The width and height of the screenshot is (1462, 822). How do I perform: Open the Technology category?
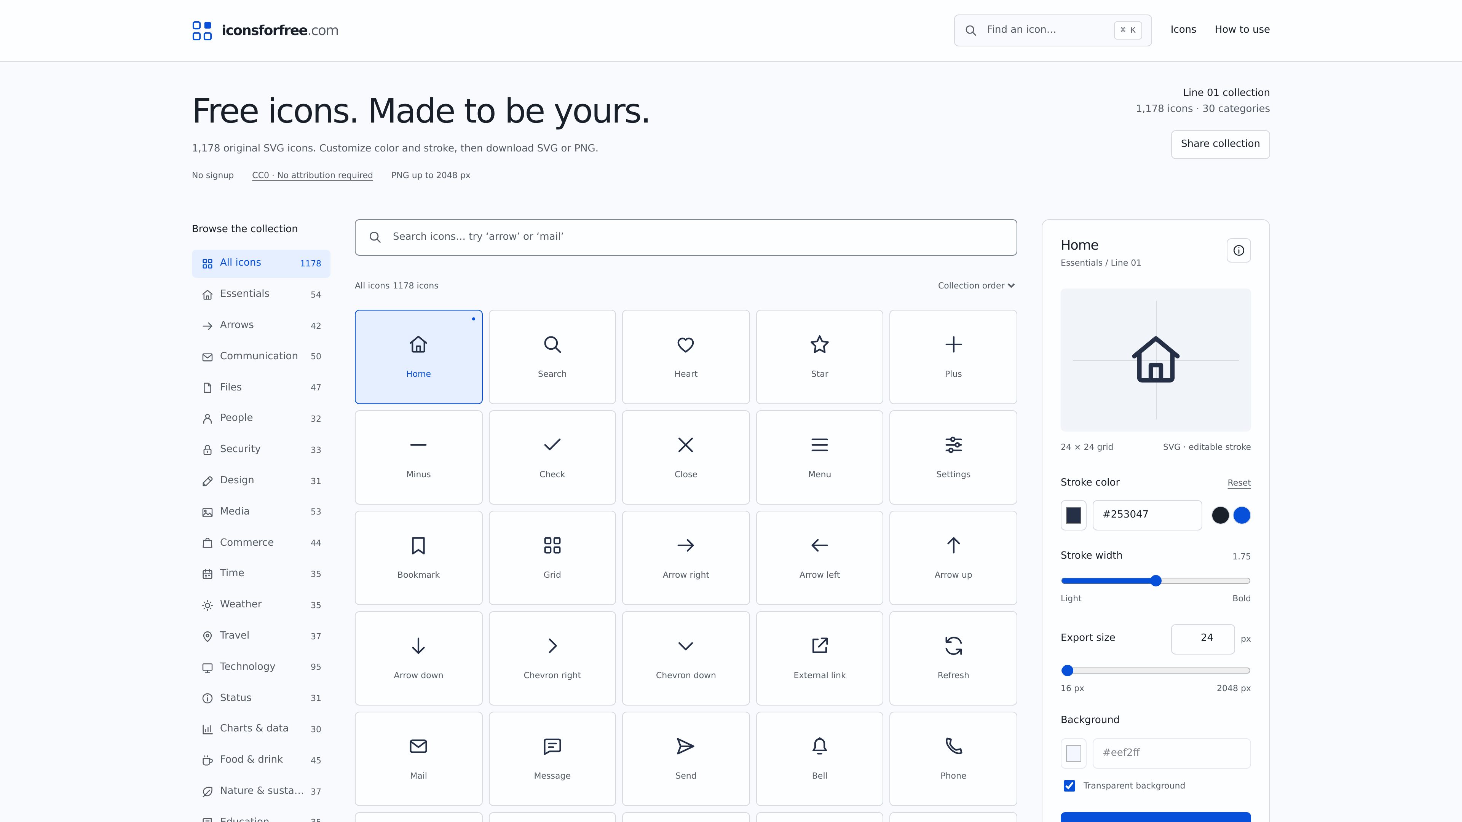pyautogui.click(x=261, y=667)
